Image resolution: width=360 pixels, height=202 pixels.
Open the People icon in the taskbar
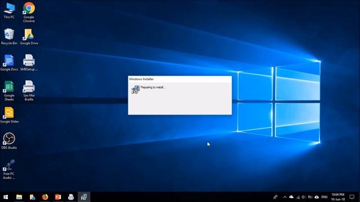[x=276, y=197]
